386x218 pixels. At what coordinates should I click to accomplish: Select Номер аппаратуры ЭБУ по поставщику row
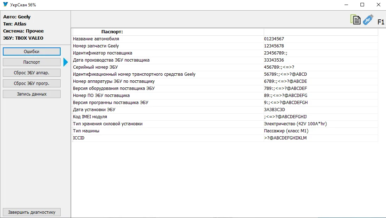tap(225, 81)
